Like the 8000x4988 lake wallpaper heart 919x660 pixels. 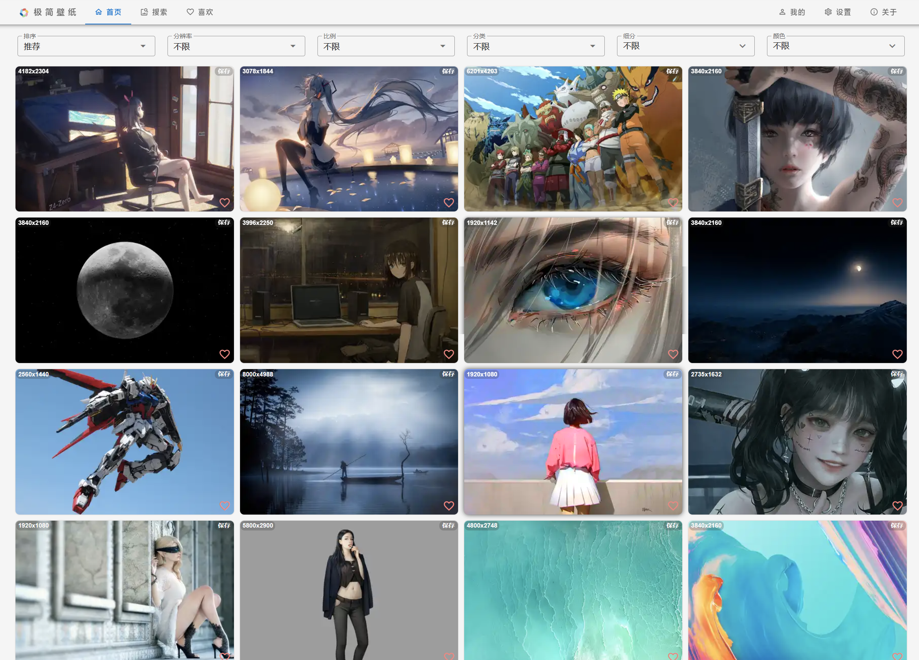449,506
